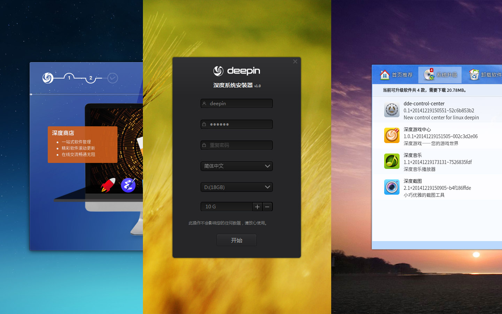
Task: Click the dde-control-center gear icon
Action: coord(392,110)
